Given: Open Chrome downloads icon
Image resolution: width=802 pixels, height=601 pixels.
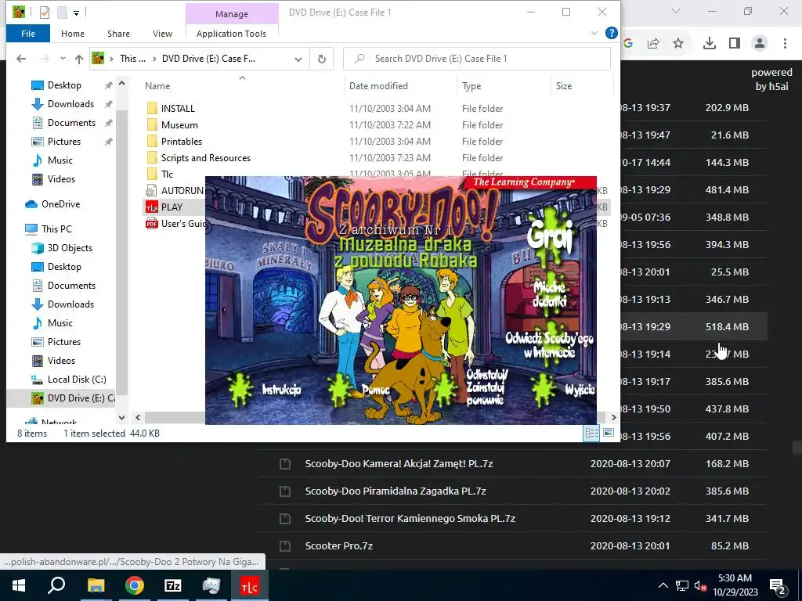Looking at the screenshot, I should point(710,44).
